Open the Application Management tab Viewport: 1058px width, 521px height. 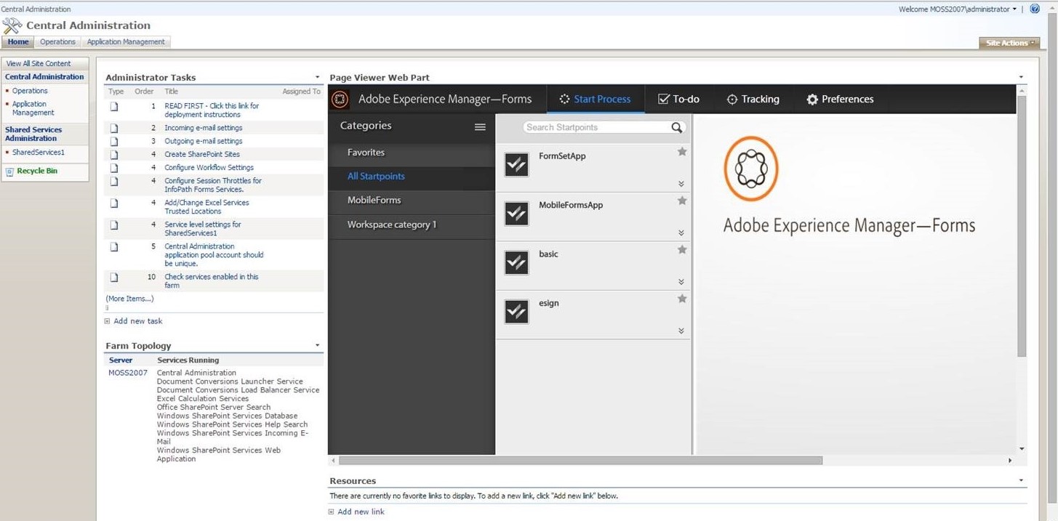click(126, 42)
